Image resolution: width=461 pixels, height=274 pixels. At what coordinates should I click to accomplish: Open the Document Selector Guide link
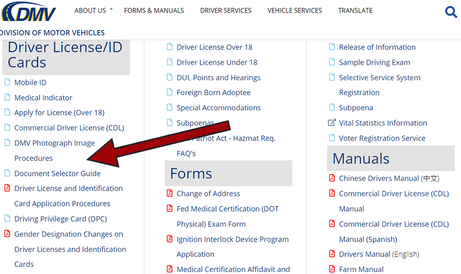click(57, 174)
